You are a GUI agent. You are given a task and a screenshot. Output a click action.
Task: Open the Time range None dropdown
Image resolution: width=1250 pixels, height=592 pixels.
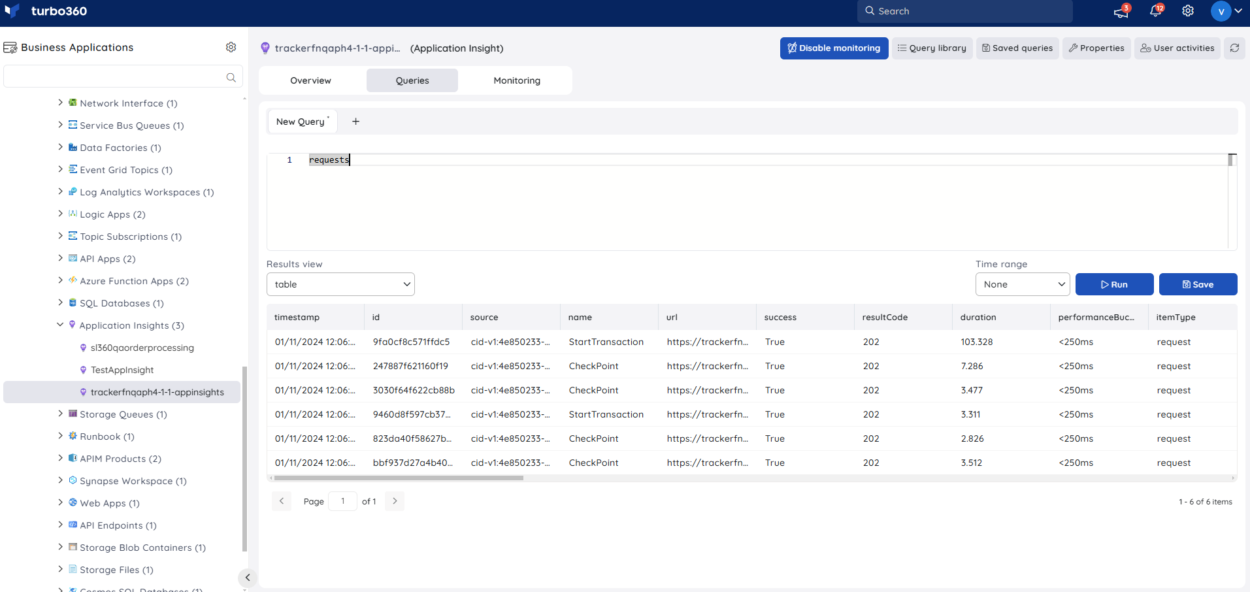(1023, 284)
